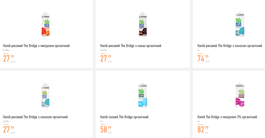
Task: Open the coconut rice drink title priced 74.99
Action: point(230,46)
